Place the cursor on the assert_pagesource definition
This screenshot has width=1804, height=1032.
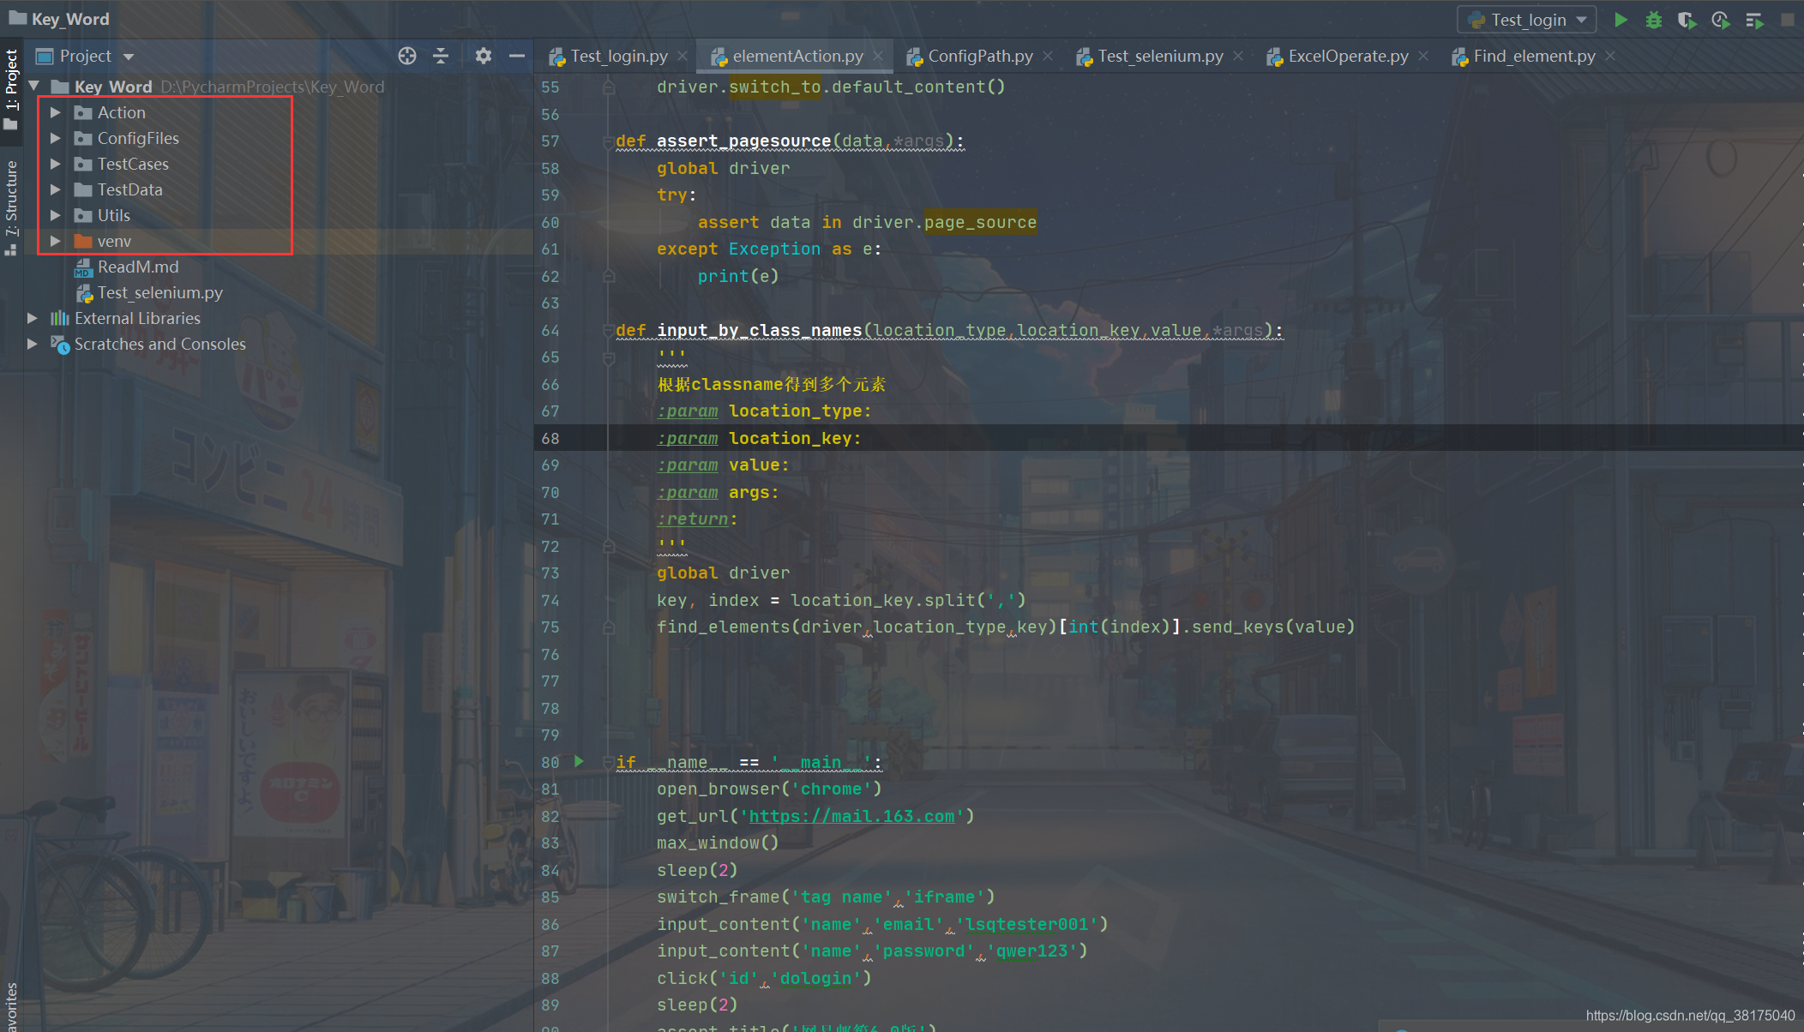pyautogui.click(x=743, y=141)
